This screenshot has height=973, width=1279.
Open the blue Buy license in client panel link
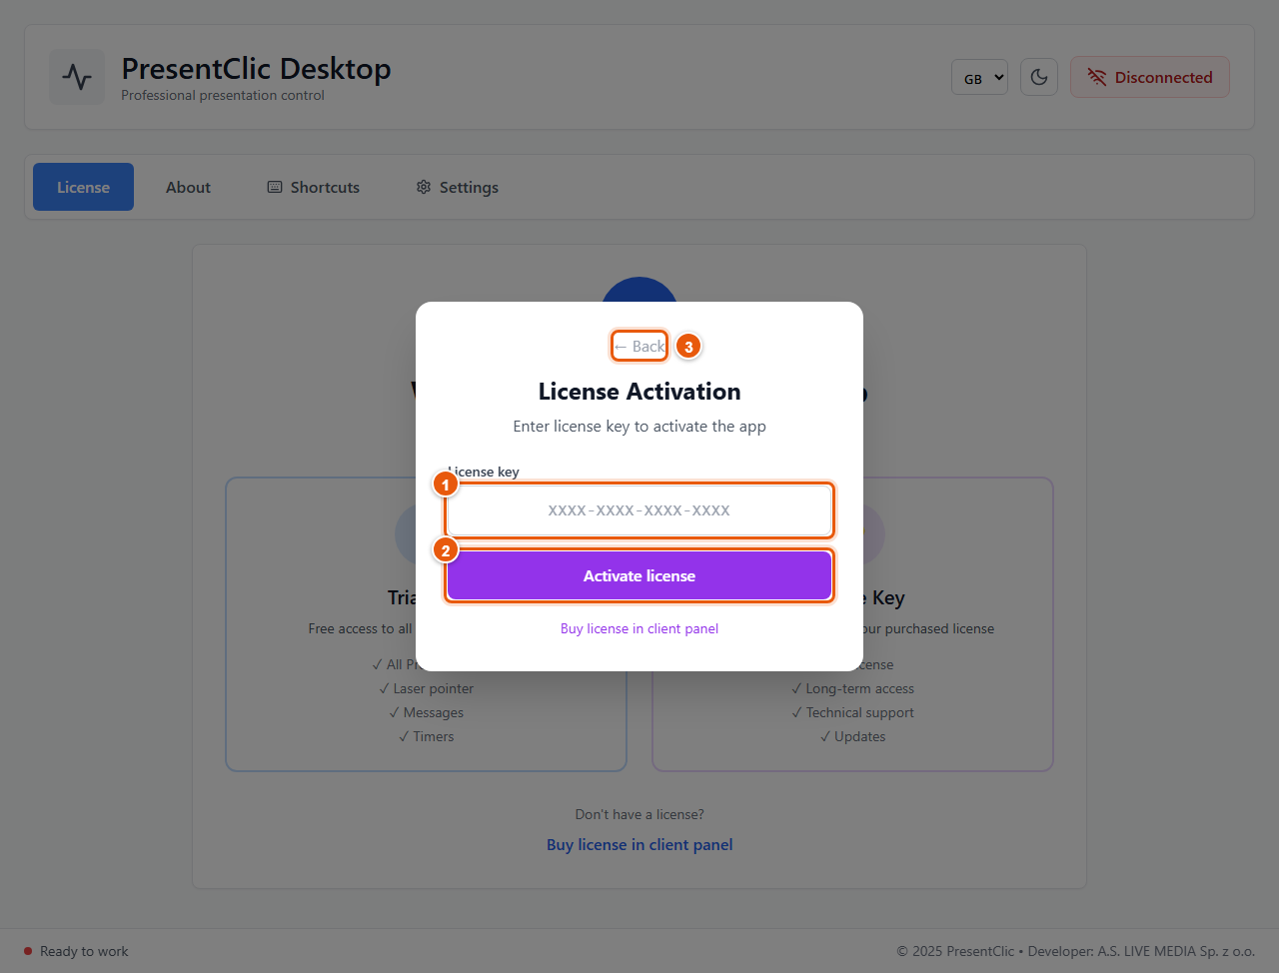pos(639,844)
